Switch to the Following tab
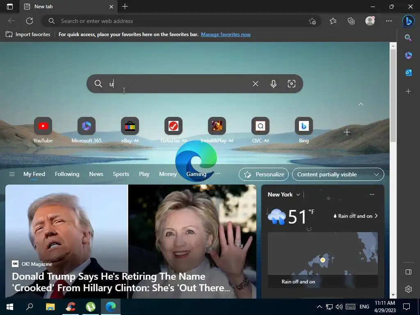The width and height of the screenshot is (420, 315). (67, 174)
